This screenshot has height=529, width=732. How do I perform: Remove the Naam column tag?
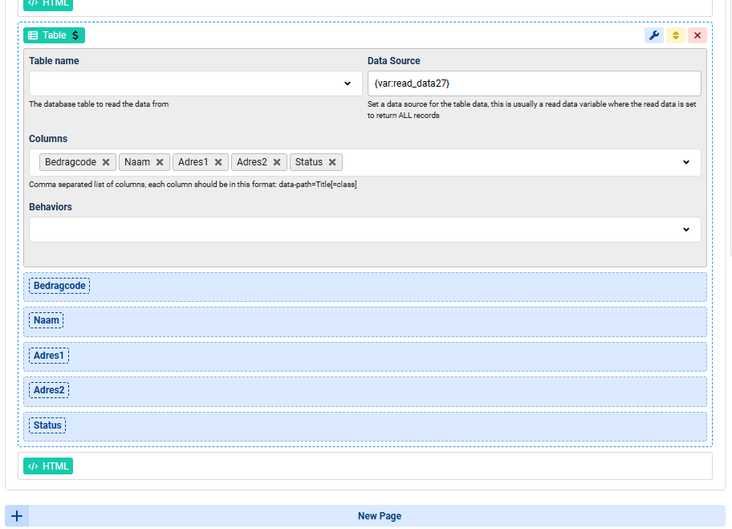tap(160, 162)
